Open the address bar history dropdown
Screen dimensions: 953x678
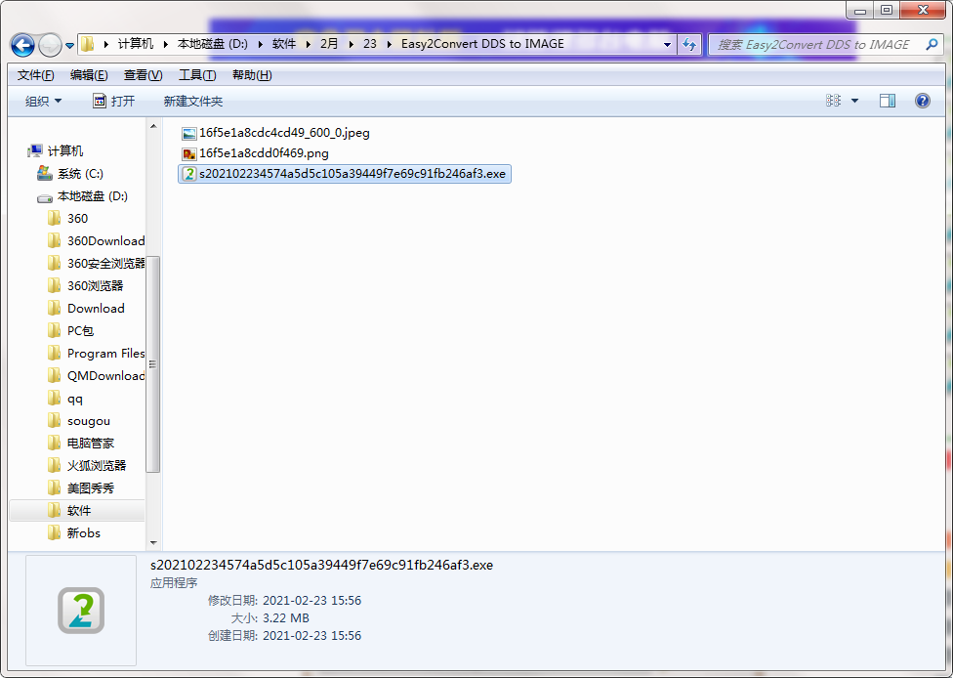pyautogui.click(x=667, y=44)
